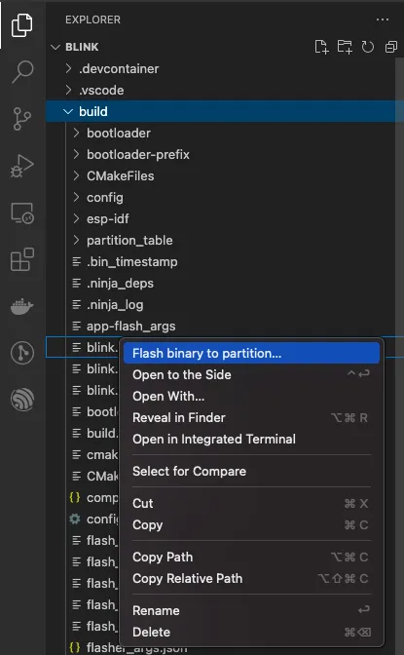Collapse all folders in Explorer
Viewport: 404px width, 655px height.
(391, 47)
